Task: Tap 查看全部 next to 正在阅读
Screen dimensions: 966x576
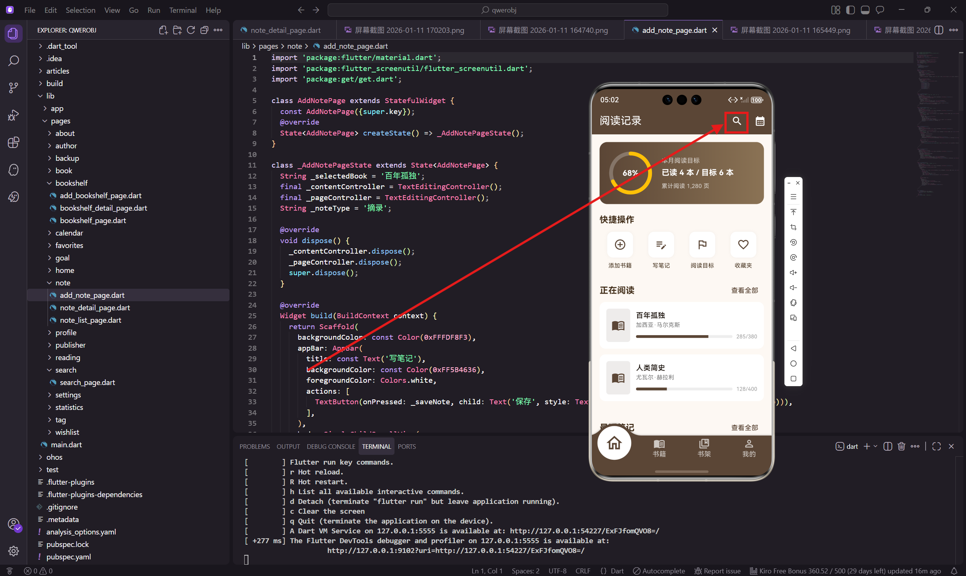Action: (744, 290)
